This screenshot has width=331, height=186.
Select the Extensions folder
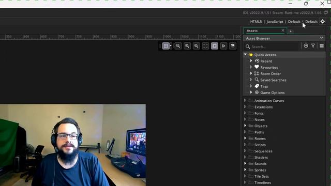point(263,107)
